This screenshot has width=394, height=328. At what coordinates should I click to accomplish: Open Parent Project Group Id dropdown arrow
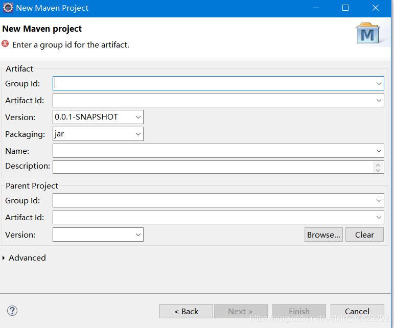[379, 200]
